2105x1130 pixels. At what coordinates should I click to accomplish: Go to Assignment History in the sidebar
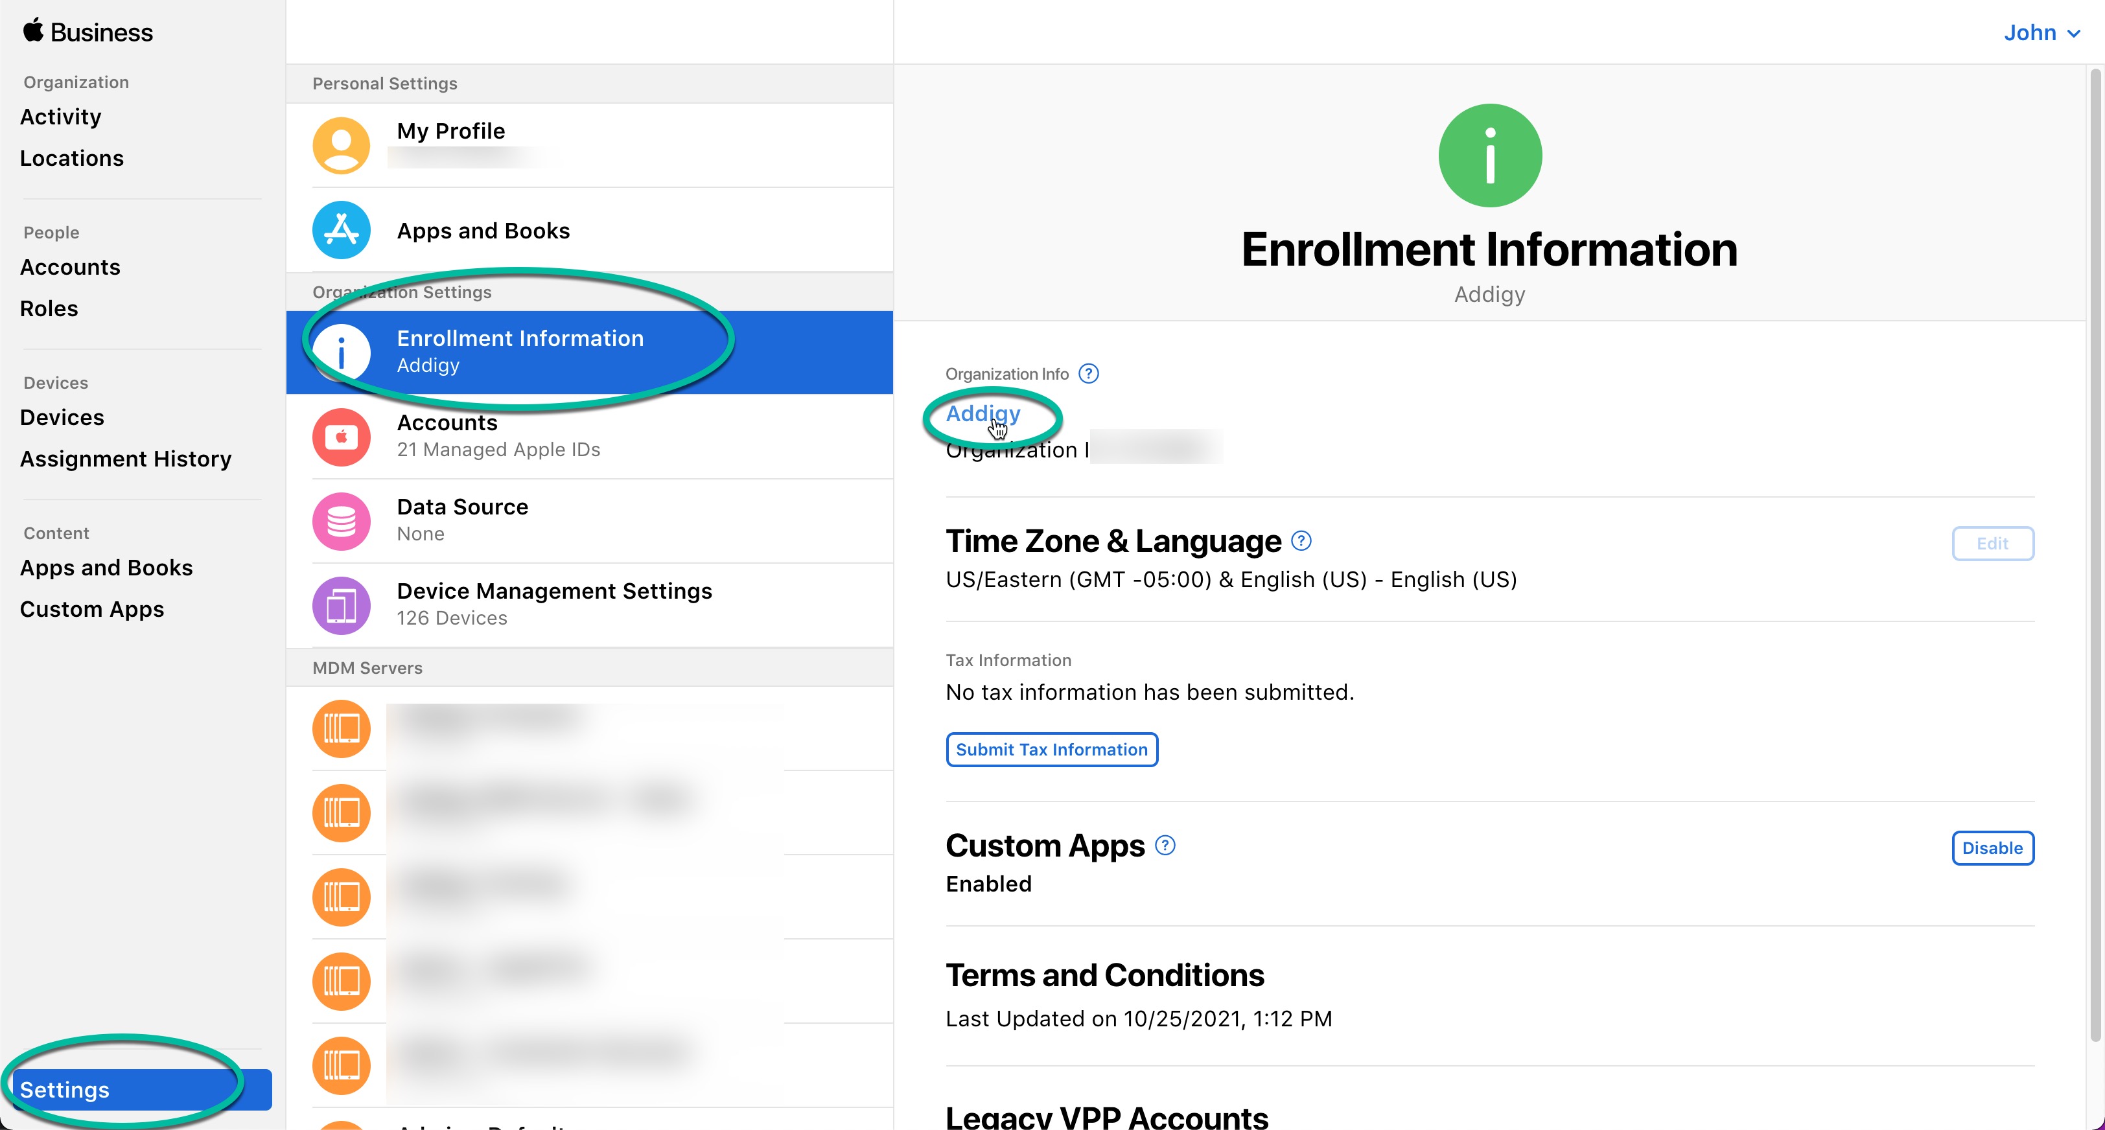126,458
